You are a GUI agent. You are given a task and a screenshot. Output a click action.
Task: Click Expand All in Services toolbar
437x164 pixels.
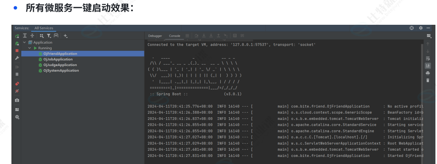25,36
